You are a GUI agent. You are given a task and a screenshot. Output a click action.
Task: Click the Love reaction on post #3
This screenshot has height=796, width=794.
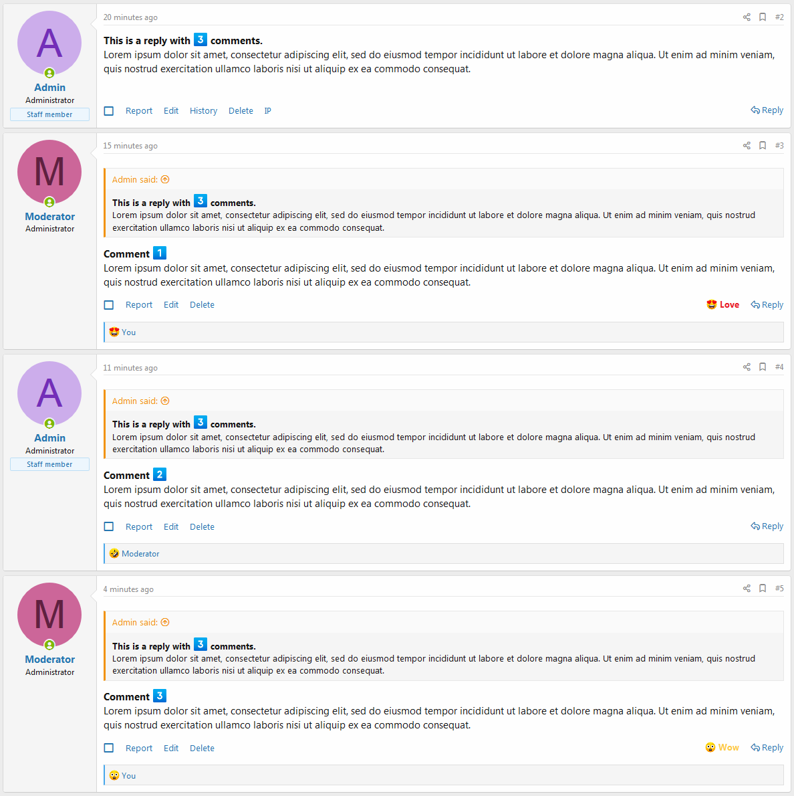(x=722, y=304)
